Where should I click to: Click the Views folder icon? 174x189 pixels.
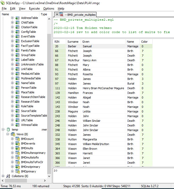(x=13, y=134)
